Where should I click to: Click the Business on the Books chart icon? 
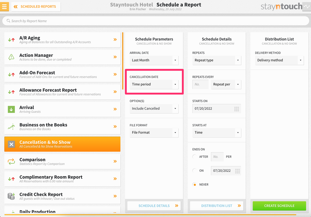pyautogui.click(x=11, y=126)
